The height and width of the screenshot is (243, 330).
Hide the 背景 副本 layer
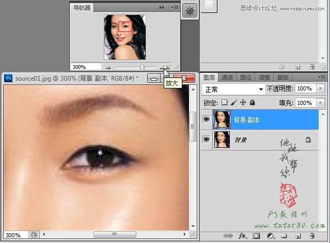(206, 119)
